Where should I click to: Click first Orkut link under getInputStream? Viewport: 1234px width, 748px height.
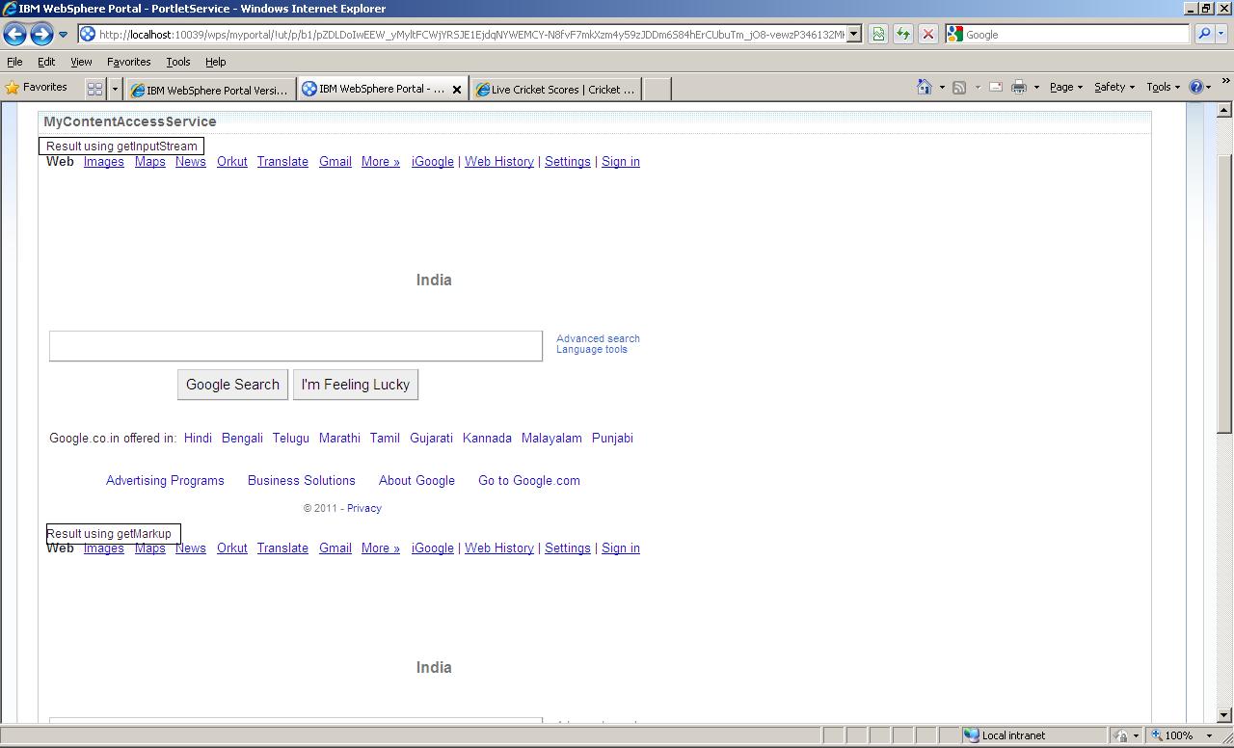coord(231,162)
